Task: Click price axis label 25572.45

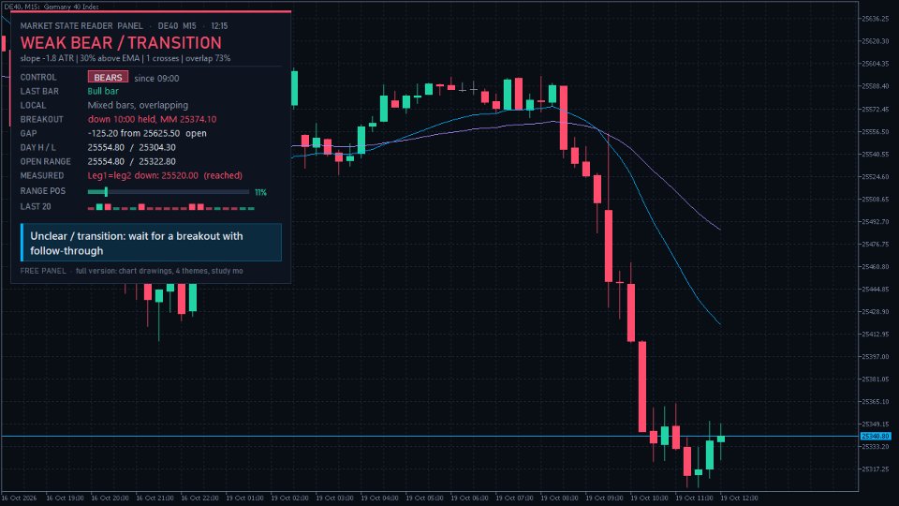Action: tap(876, 109)
